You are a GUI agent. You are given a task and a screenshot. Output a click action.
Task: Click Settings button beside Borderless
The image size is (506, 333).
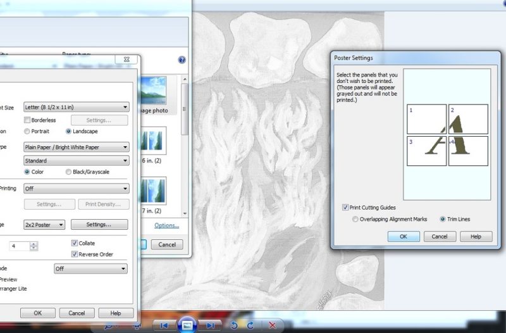point(99,120)
